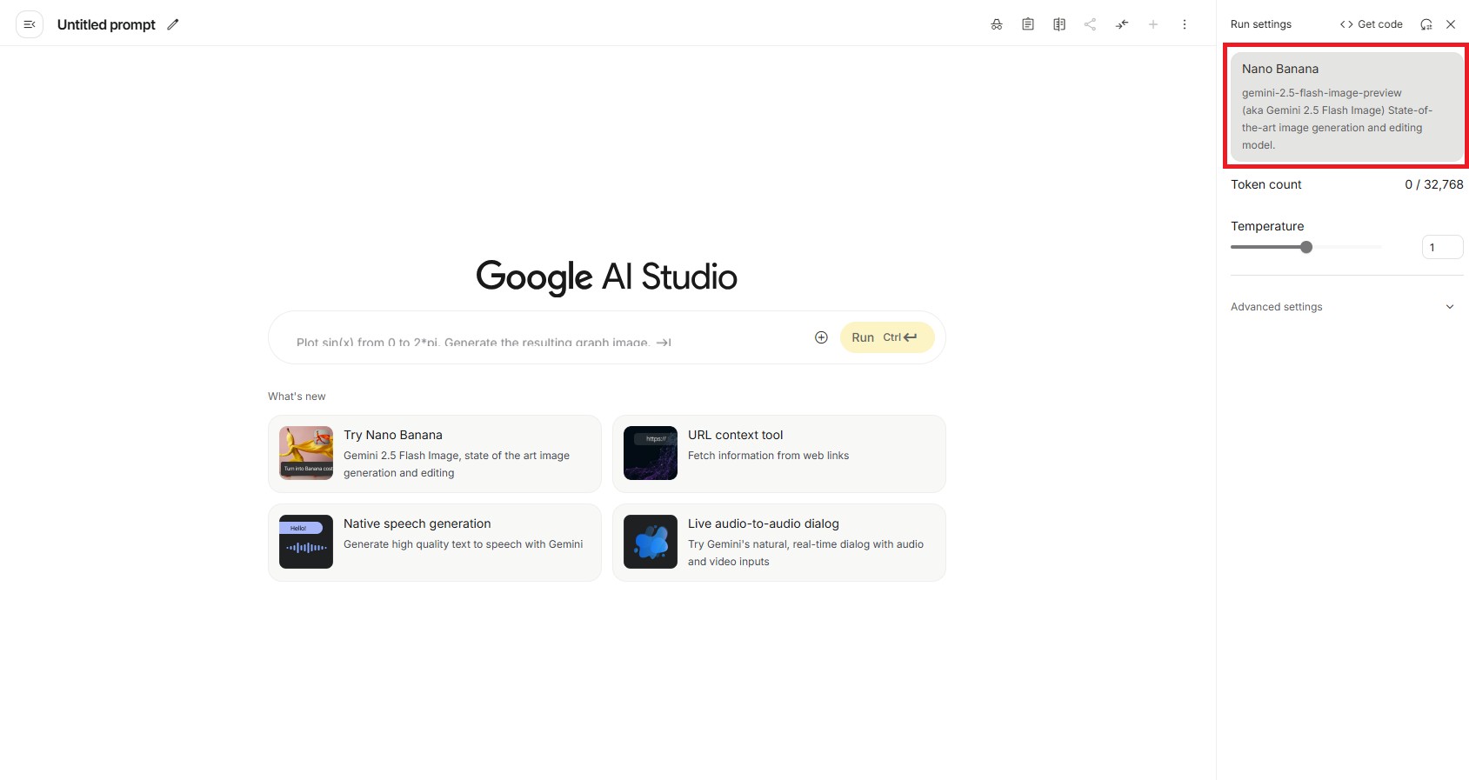
Task: Open the Try Nano Banana card
Action: click(x=435, y=454)
